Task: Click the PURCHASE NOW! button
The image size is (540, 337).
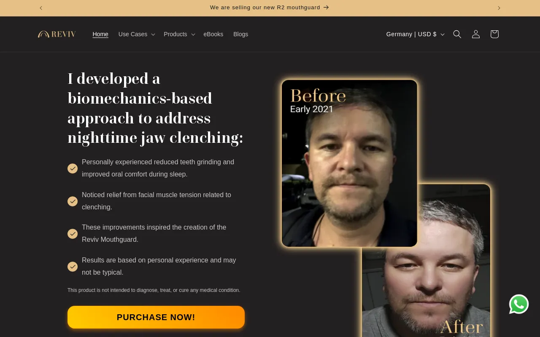Action: 156,317
